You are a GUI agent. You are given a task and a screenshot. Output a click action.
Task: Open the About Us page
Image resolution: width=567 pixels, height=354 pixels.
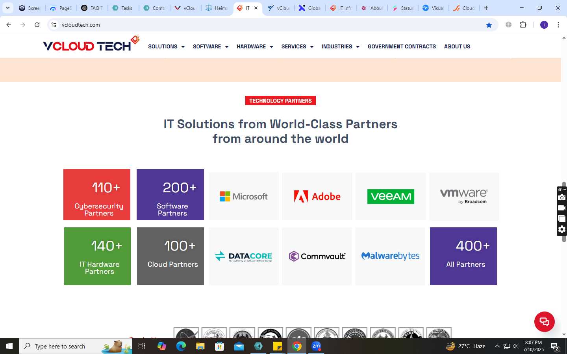(457, 46)
